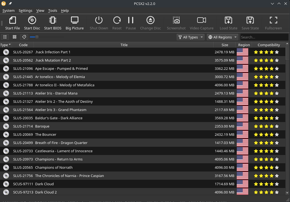This screenshot has width=290, height=202.
Task: Click the Video Capture camera icon
Action: 202,20
